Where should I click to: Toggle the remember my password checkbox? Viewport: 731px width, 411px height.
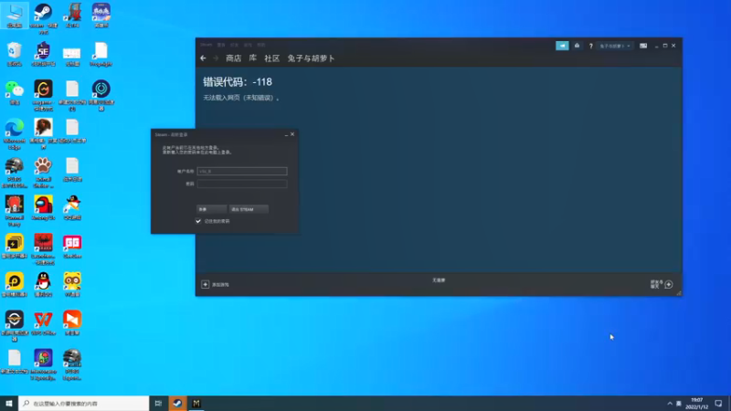[198, 221]
